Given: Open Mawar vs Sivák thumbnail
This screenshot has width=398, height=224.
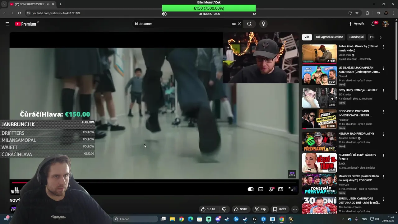Looking at the screenshot, I should tap(319, 184).
